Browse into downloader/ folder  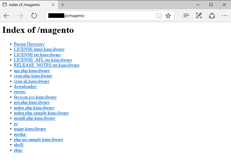pyautogui.click(x=25, y=86)
